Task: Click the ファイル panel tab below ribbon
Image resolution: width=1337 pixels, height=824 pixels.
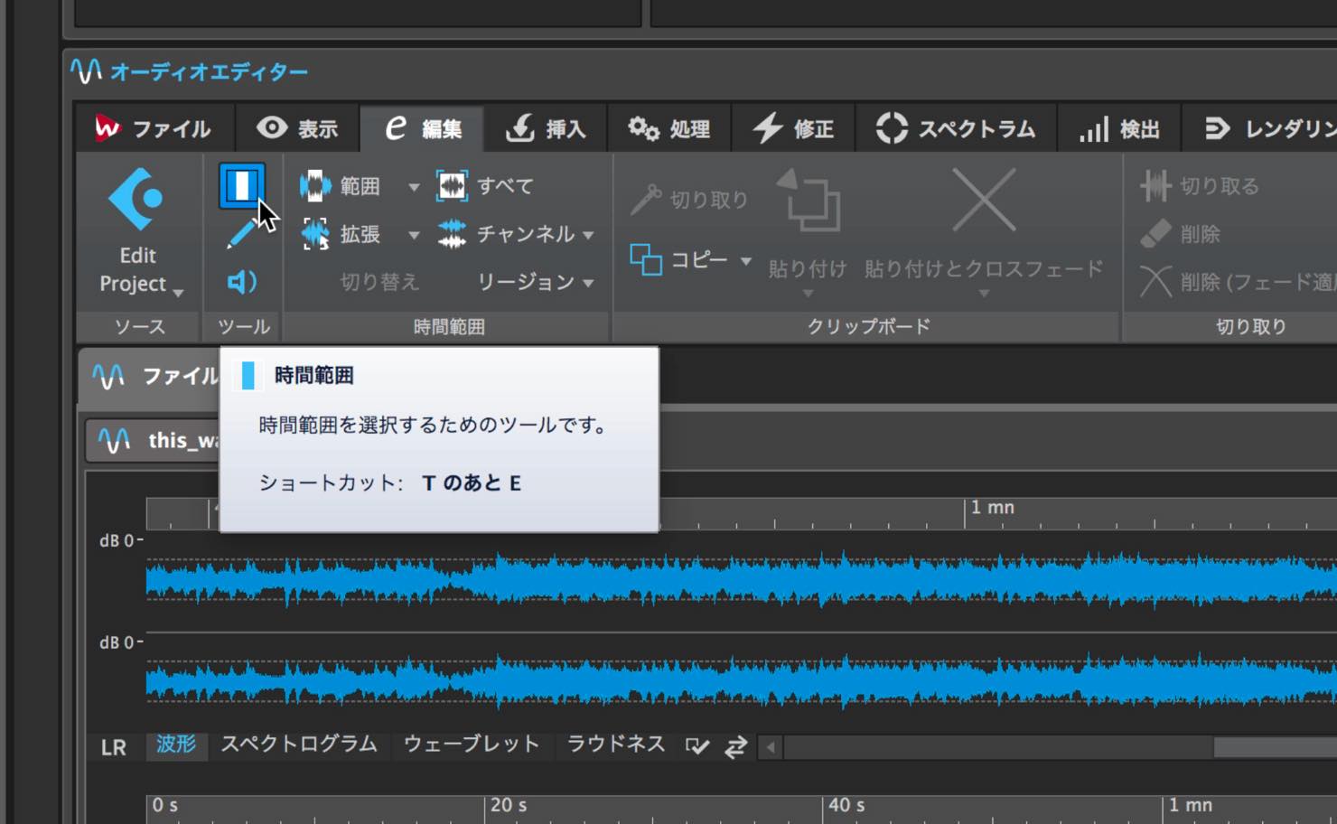Action: [150, 376]
